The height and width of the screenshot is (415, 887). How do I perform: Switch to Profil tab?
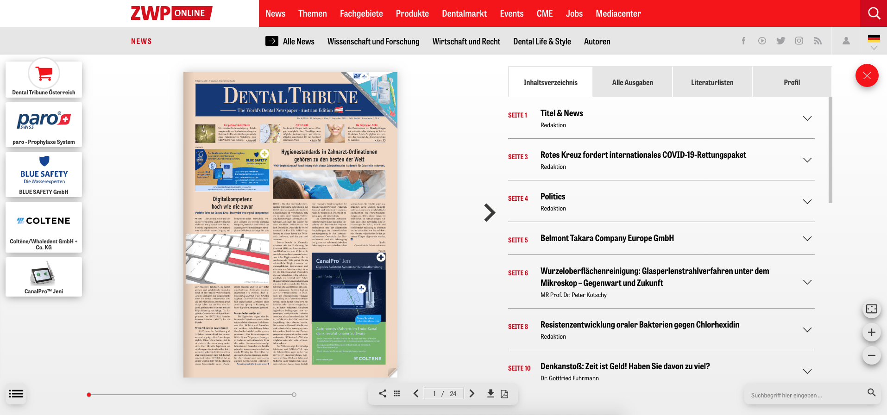tap(792, 82)
